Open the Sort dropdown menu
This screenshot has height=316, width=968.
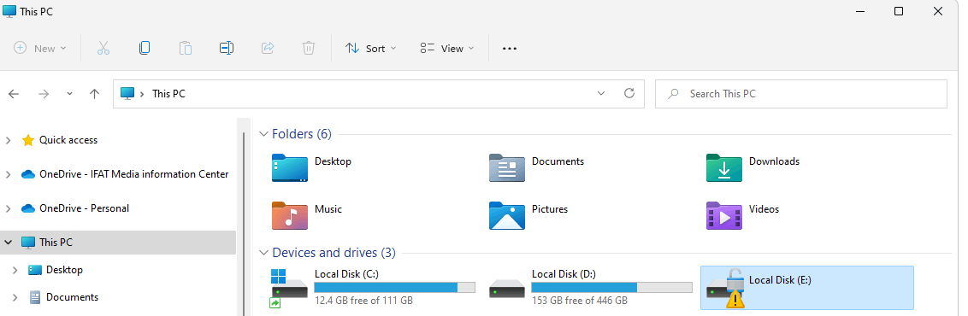tap(370, 48)
